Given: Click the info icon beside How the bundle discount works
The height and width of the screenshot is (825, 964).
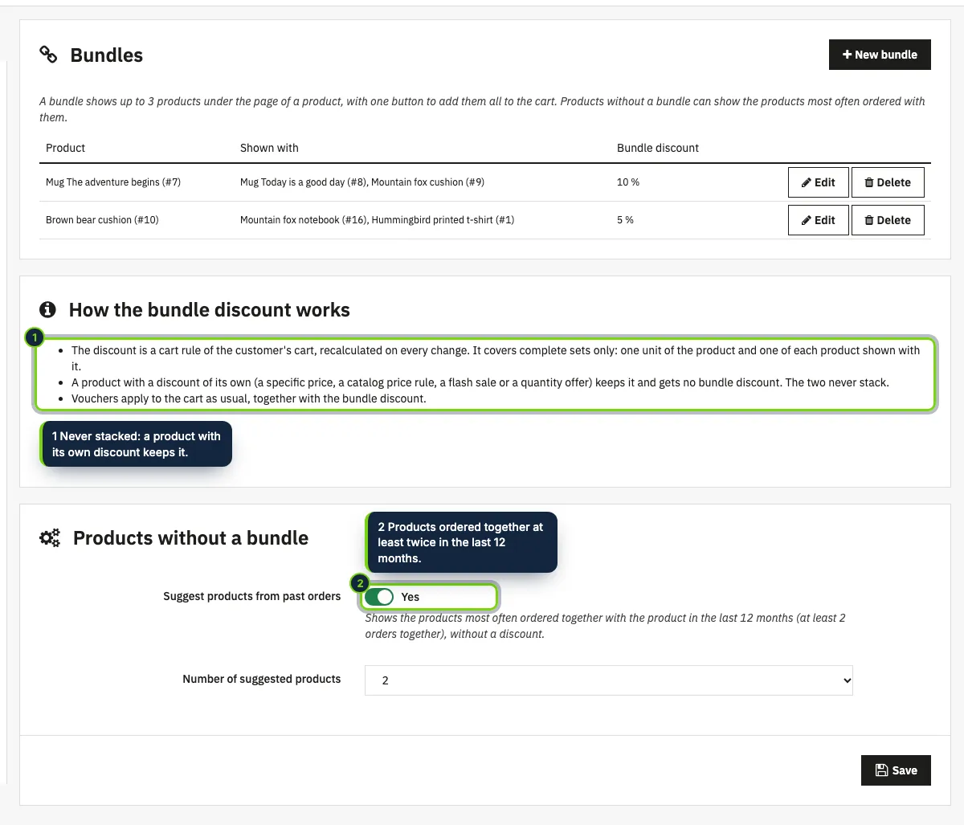Looking at the screenshot, I should pos(48,309).
